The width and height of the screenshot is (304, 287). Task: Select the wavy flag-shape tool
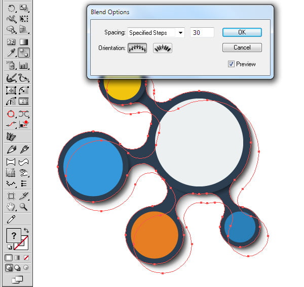(x=24, y=162)
